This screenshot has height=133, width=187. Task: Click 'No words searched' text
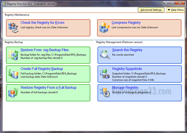click(123, 55)
